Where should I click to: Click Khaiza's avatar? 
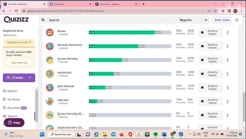click(50, 32)
